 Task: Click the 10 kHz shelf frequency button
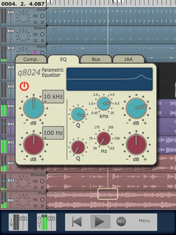pyautogui.click(x=53, y=97)
